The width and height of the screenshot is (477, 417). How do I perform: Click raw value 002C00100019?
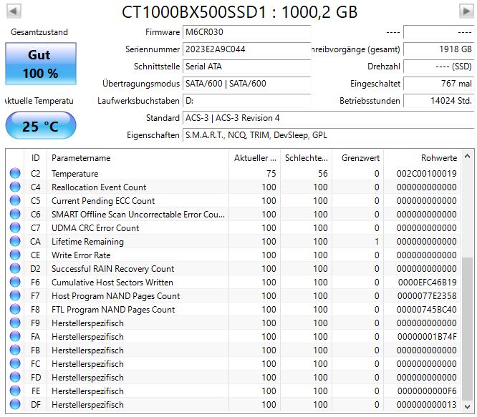coord(426,173)
